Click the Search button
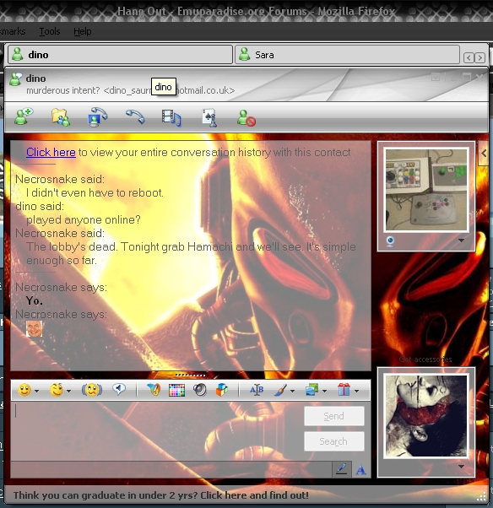 point(333,441)
